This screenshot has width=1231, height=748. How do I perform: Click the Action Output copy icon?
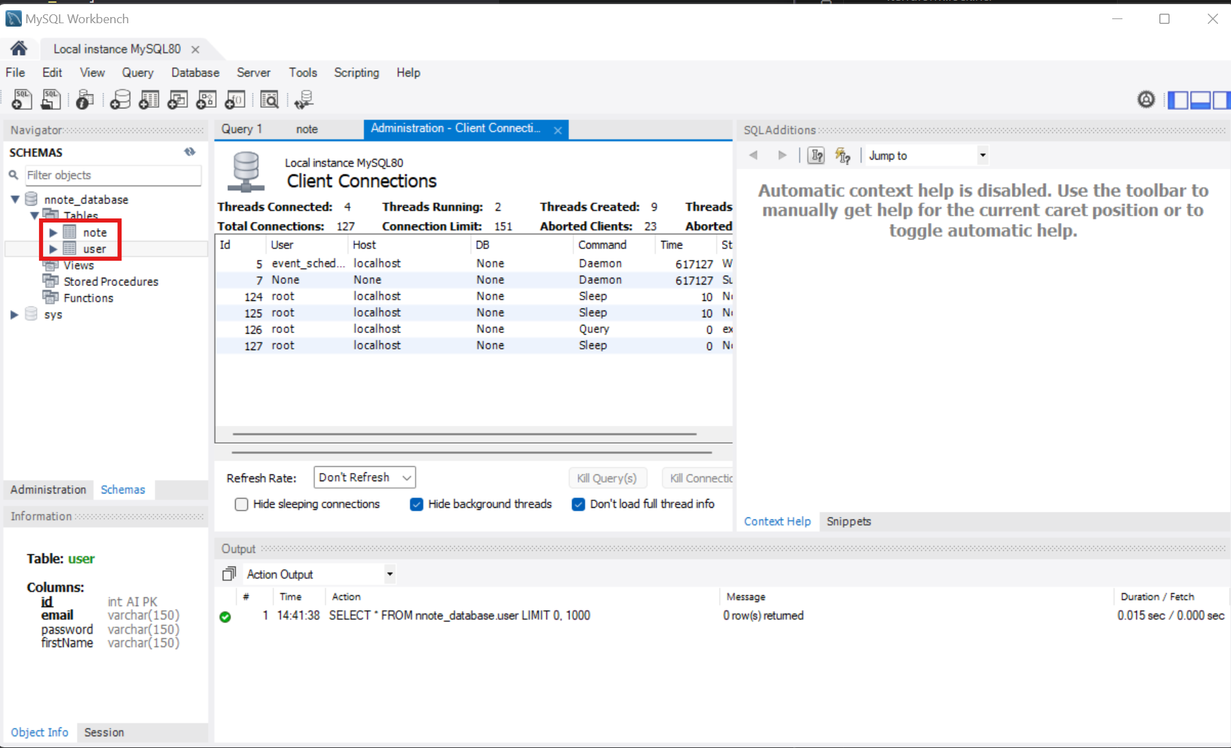(x=229, y=574)
